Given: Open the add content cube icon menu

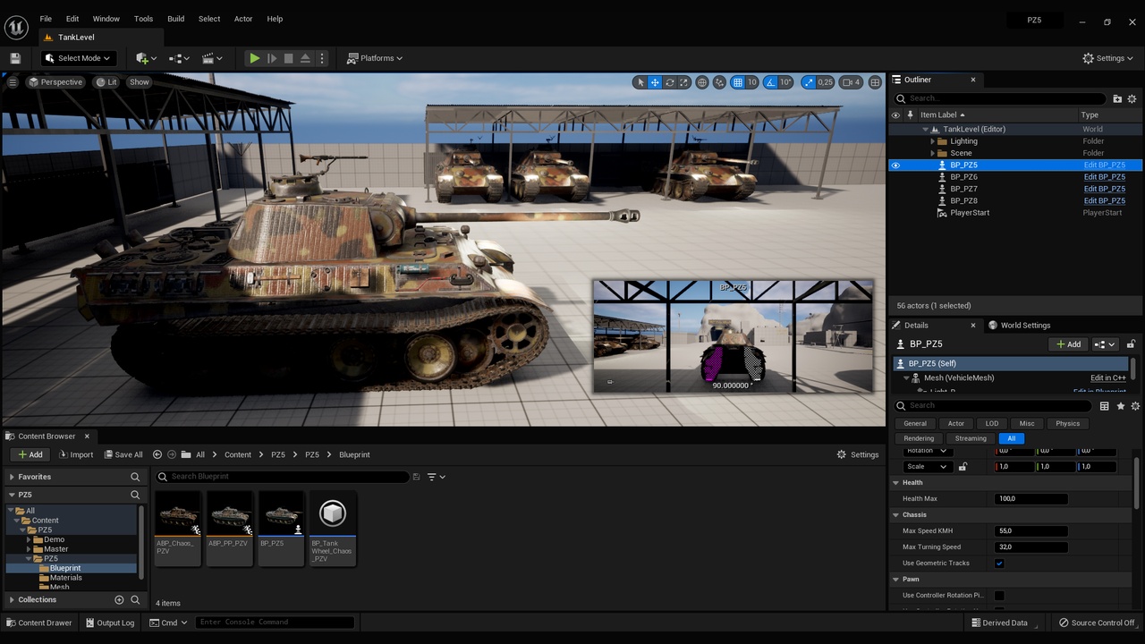Looking at the screenshot, I should coord(145,58).
